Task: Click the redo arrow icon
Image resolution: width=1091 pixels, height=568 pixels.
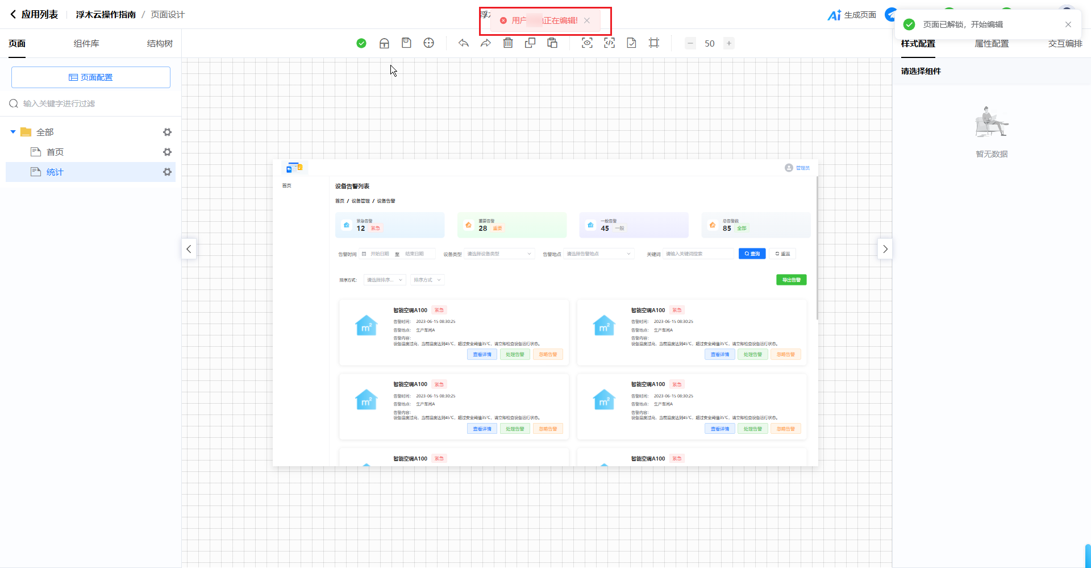Action: pyautogui.click(x=486, y=43)
